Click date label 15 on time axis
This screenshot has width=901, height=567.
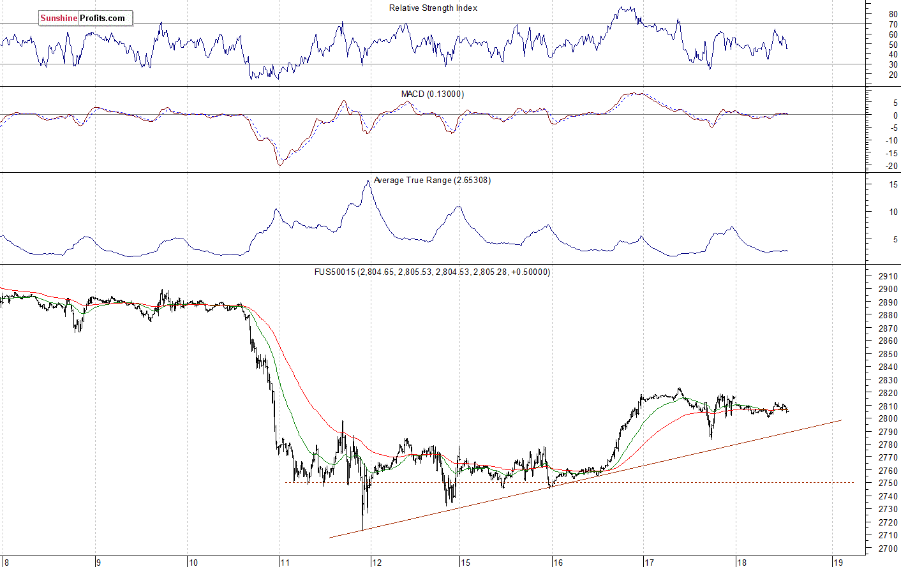click(x=466, y=563)
